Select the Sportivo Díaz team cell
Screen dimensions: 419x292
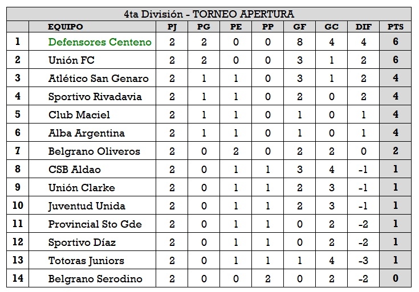(x=82, y=242)
